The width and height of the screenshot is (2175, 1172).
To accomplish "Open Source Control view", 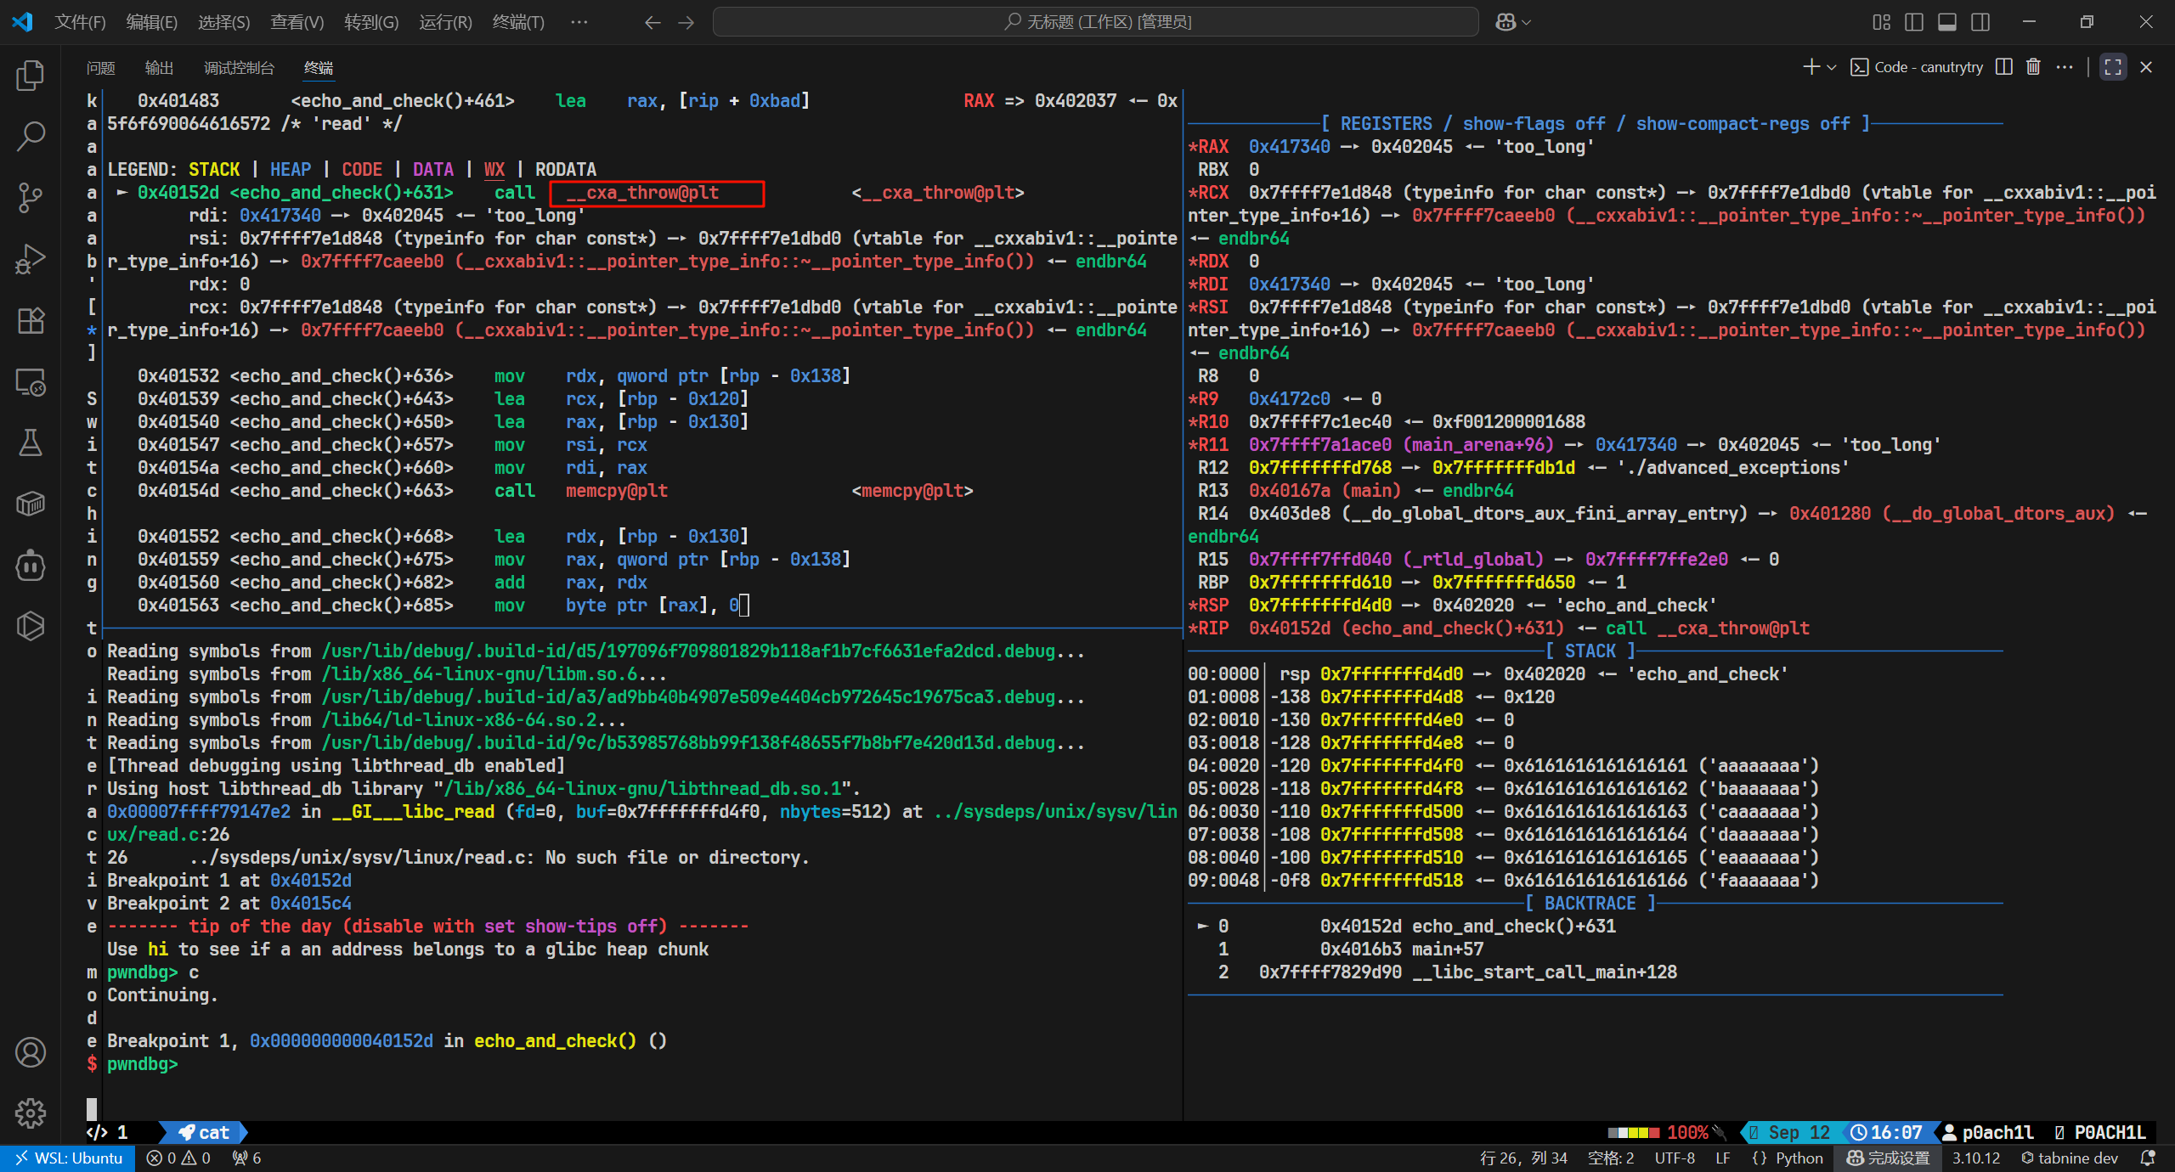I will point(31,197).
